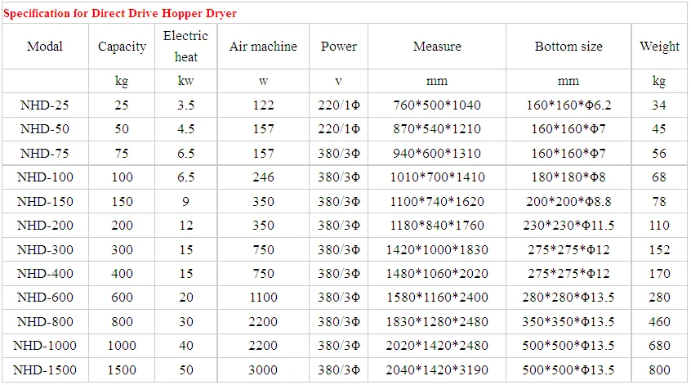This screenshot has height=385, width=691.
Task: Select the Power column header
Action: tap(338, 47)
